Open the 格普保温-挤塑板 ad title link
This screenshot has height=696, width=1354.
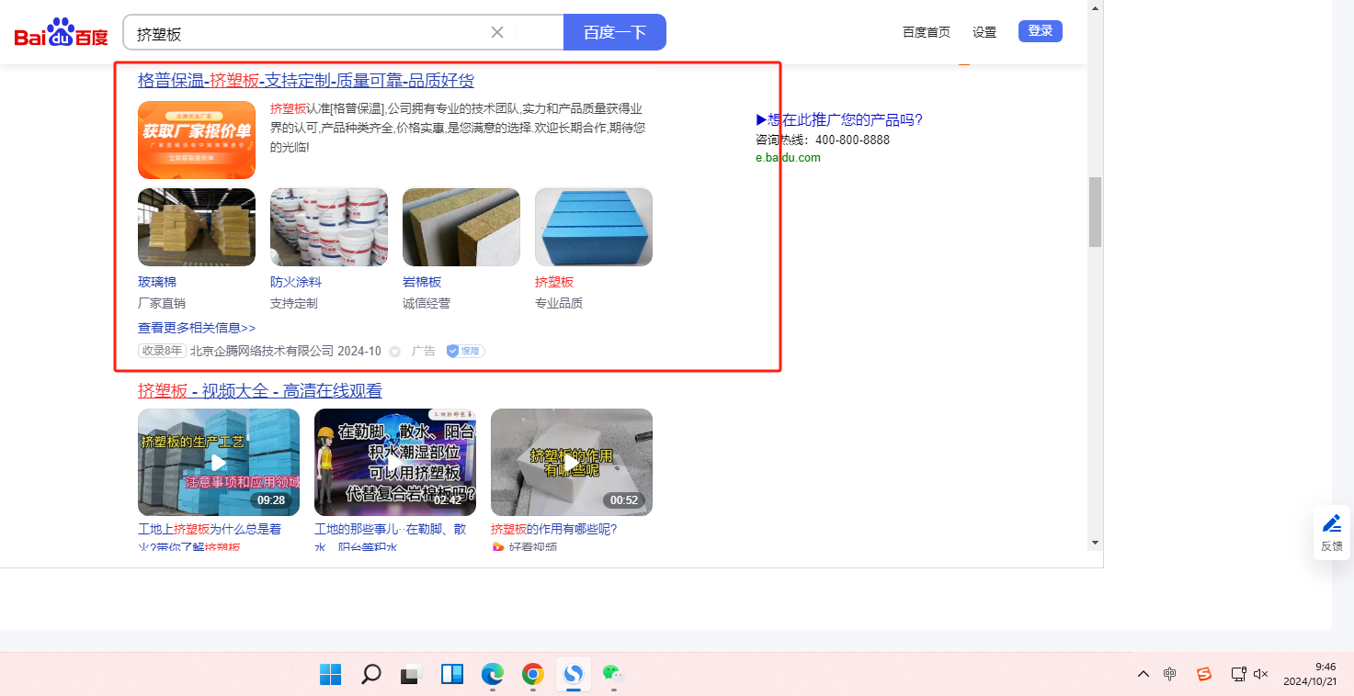click(x=306, y=81)
